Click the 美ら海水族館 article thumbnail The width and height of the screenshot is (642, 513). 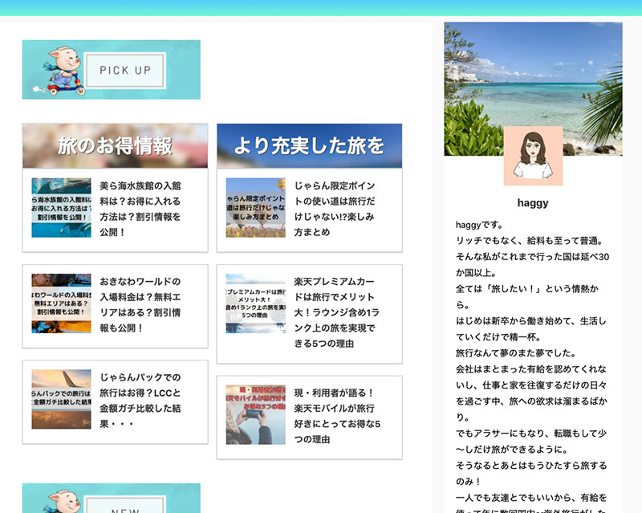[62, 208]
